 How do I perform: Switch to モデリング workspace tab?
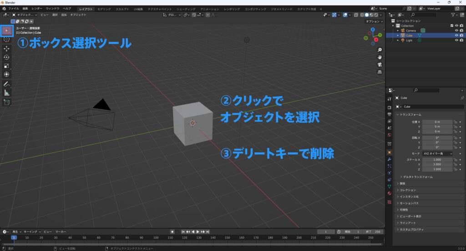click(104, 9)
